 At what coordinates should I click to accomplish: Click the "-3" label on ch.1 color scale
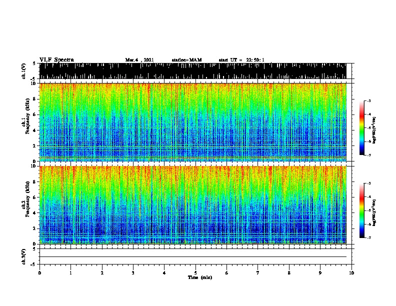(369, 100)
